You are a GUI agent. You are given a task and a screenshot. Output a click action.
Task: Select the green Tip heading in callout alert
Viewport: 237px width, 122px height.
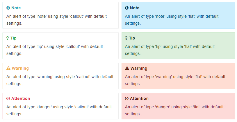(13, 38)
